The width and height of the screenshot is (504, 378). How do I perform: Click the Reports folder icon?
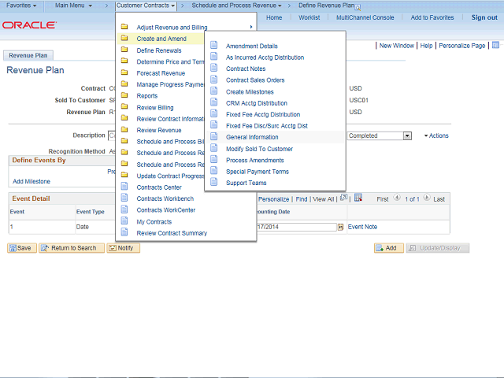coord(124,95)
